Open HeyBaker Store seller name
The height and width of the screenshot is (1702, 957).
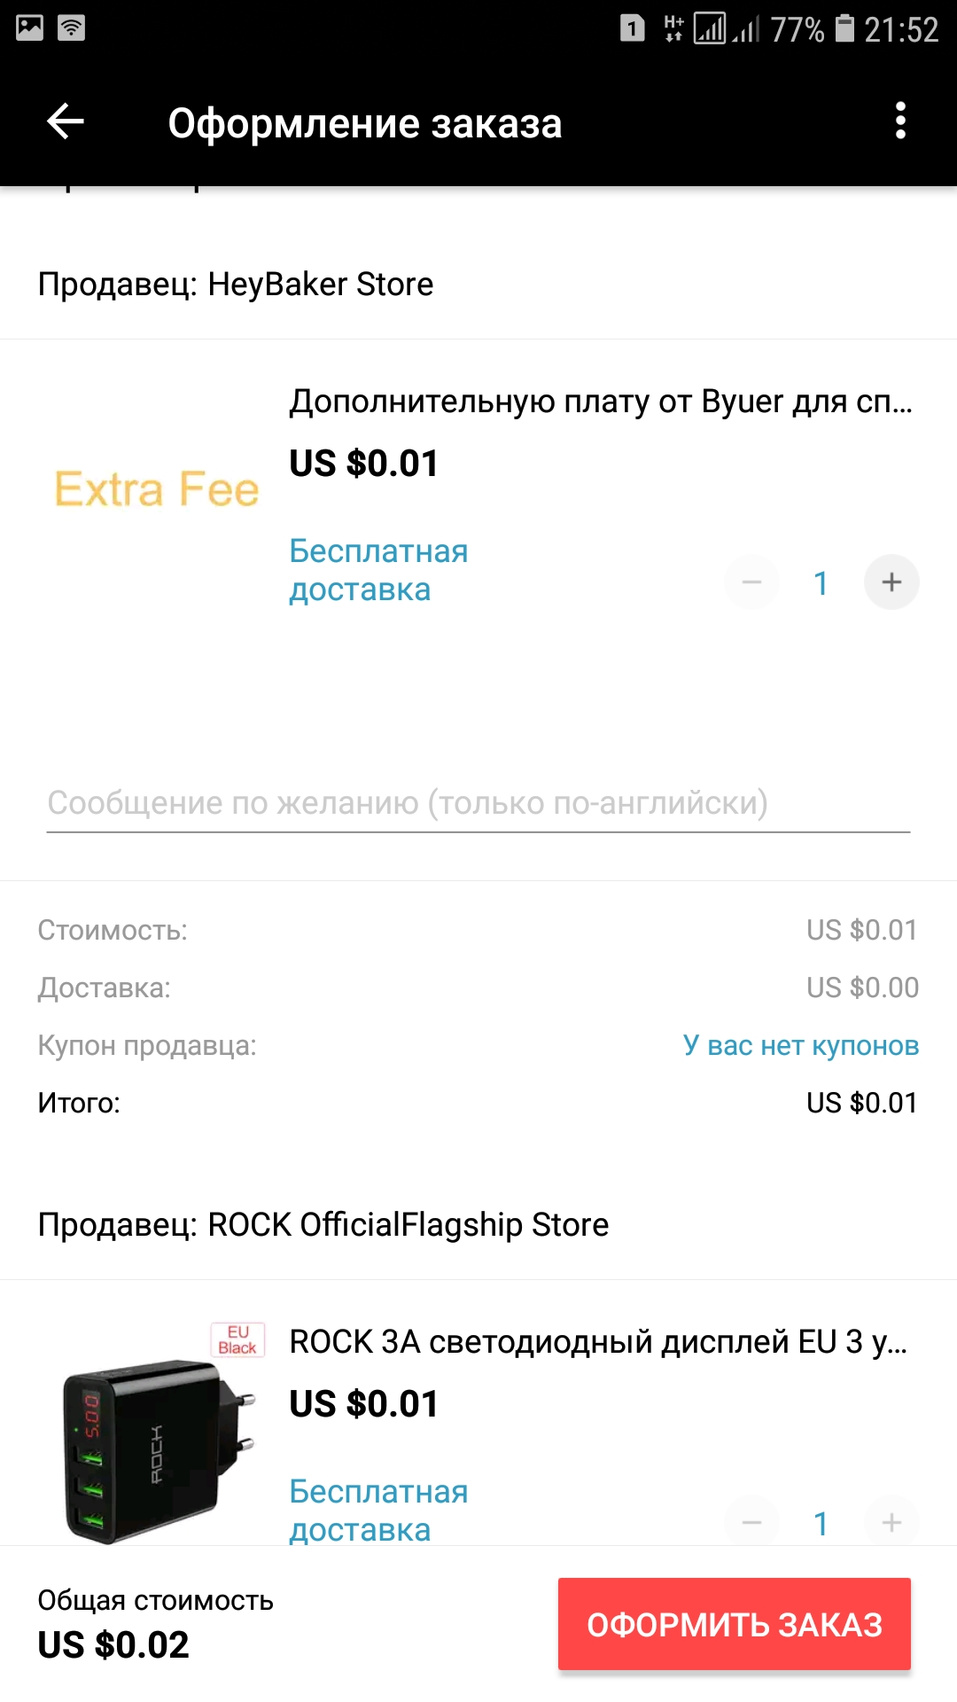click(320, 285)
